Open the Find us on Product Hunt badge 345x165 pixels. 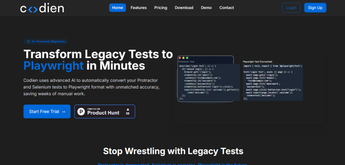coord(105,111)
